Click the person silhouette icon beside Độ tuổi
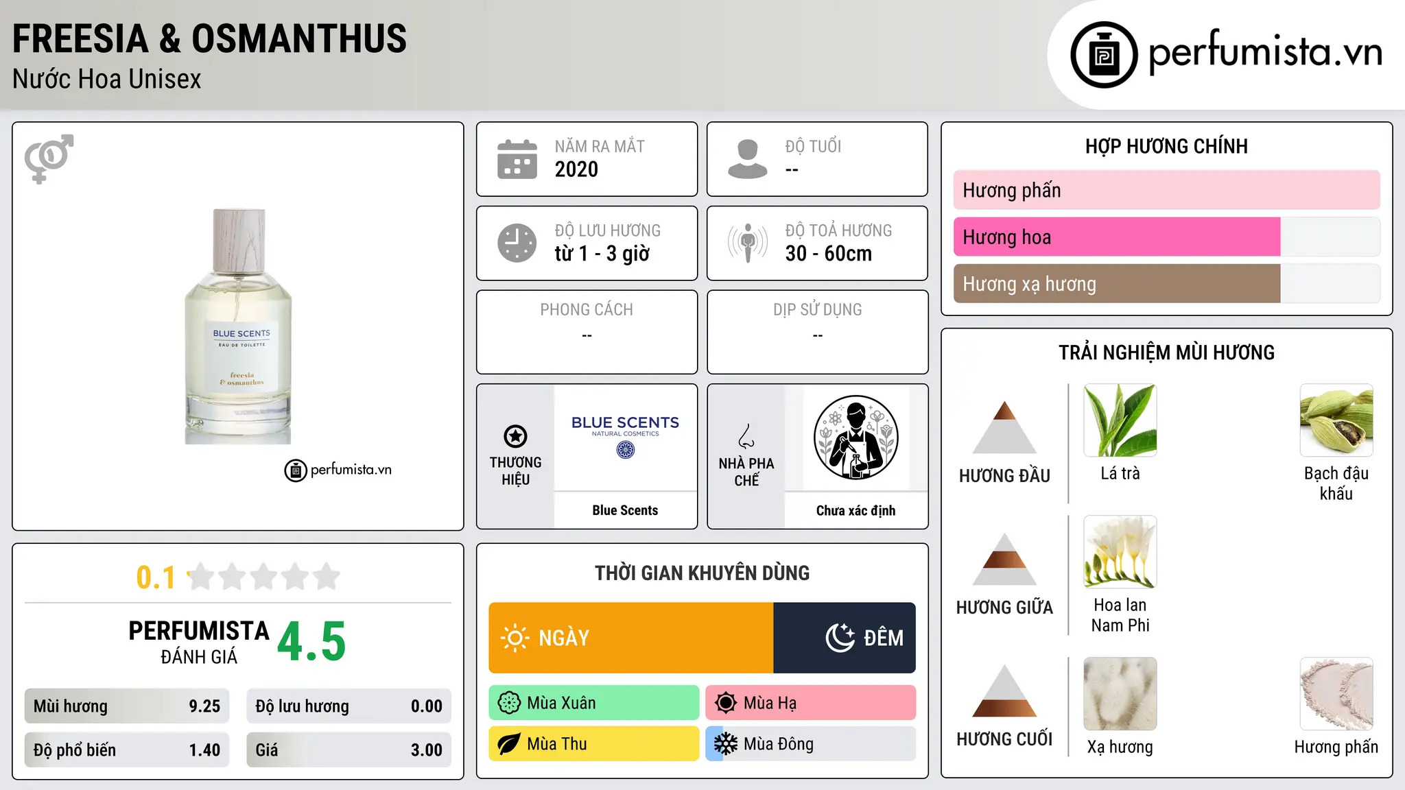Screen dimensions: 1405x790 [x=748, y=159]
